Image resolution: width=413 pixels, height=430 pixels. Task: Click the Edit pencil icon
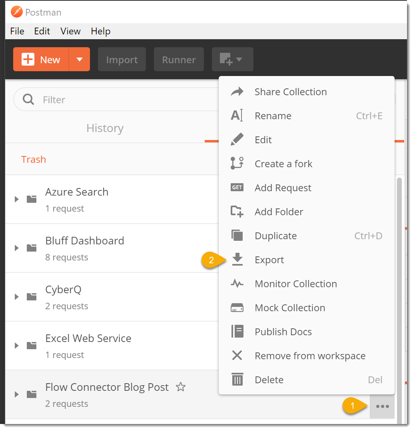(x=237, y=139)
